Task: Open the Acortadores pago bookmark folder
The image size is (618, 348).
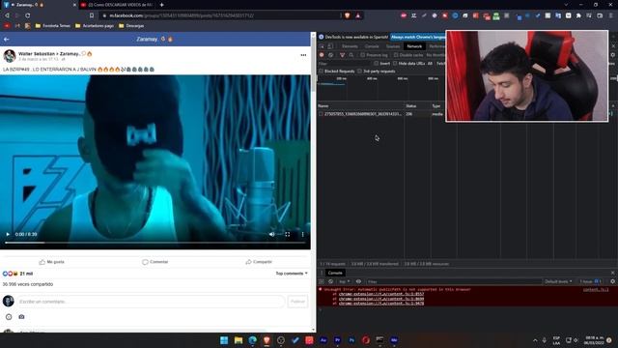Action: click(95, 26)
